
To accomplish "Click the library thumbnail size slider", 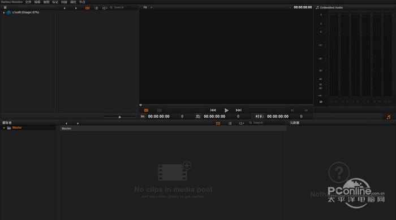I will coord(120,117).
